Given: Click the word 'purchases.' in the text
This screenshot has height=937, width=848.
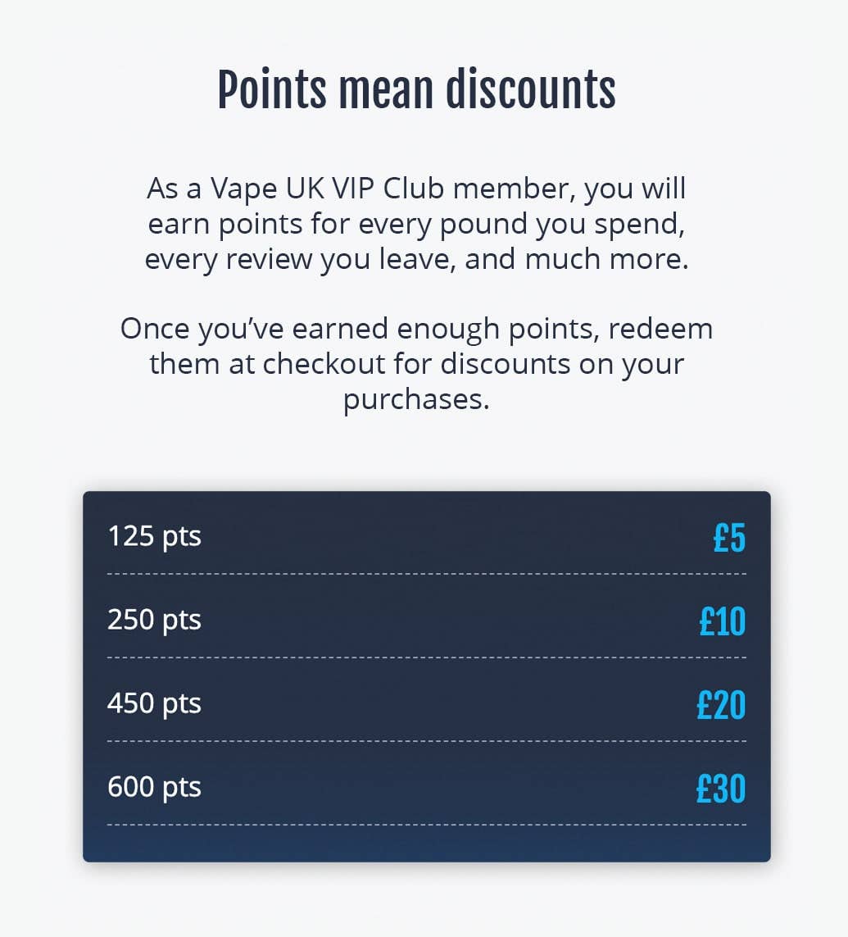Looking at the screenshot, I should click(x=416, y=400).
